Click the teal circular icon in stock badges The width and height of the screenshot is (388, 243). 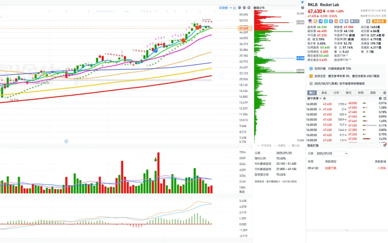click(x=326, y=21)
